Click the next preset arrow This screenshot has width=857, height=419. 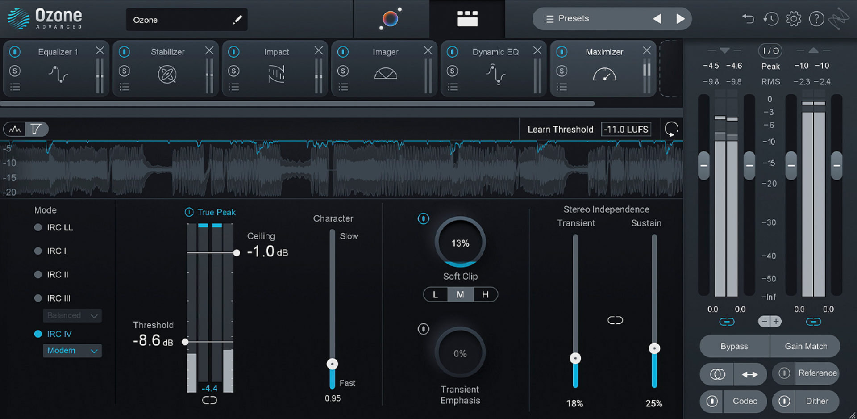[681, 18]
